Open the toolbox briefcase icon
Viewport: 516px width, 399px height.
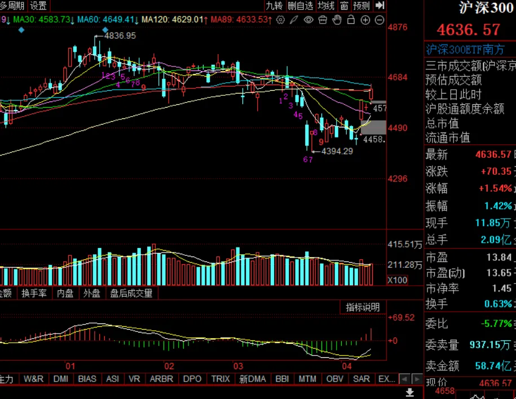[x=323, y=20]
